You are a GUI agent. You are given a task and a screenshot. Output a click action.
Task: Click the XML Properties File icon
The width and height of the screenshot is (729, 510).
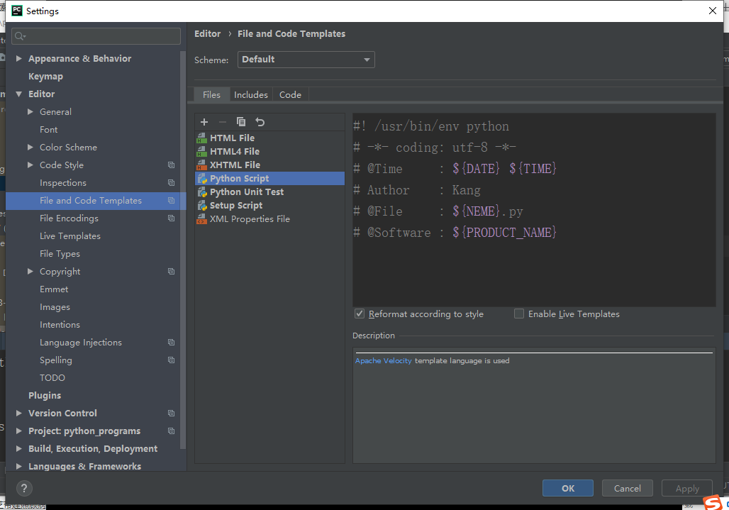[202, 219]
